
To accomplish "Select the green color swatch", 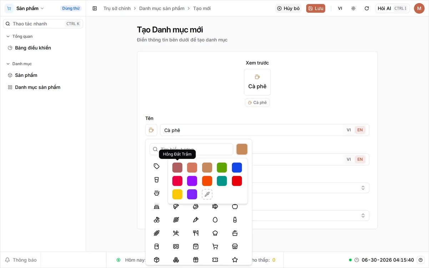I will tap(222, 167).
